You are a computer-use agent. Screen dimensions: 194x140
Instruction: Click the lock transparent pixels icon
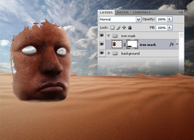[112, 27]
